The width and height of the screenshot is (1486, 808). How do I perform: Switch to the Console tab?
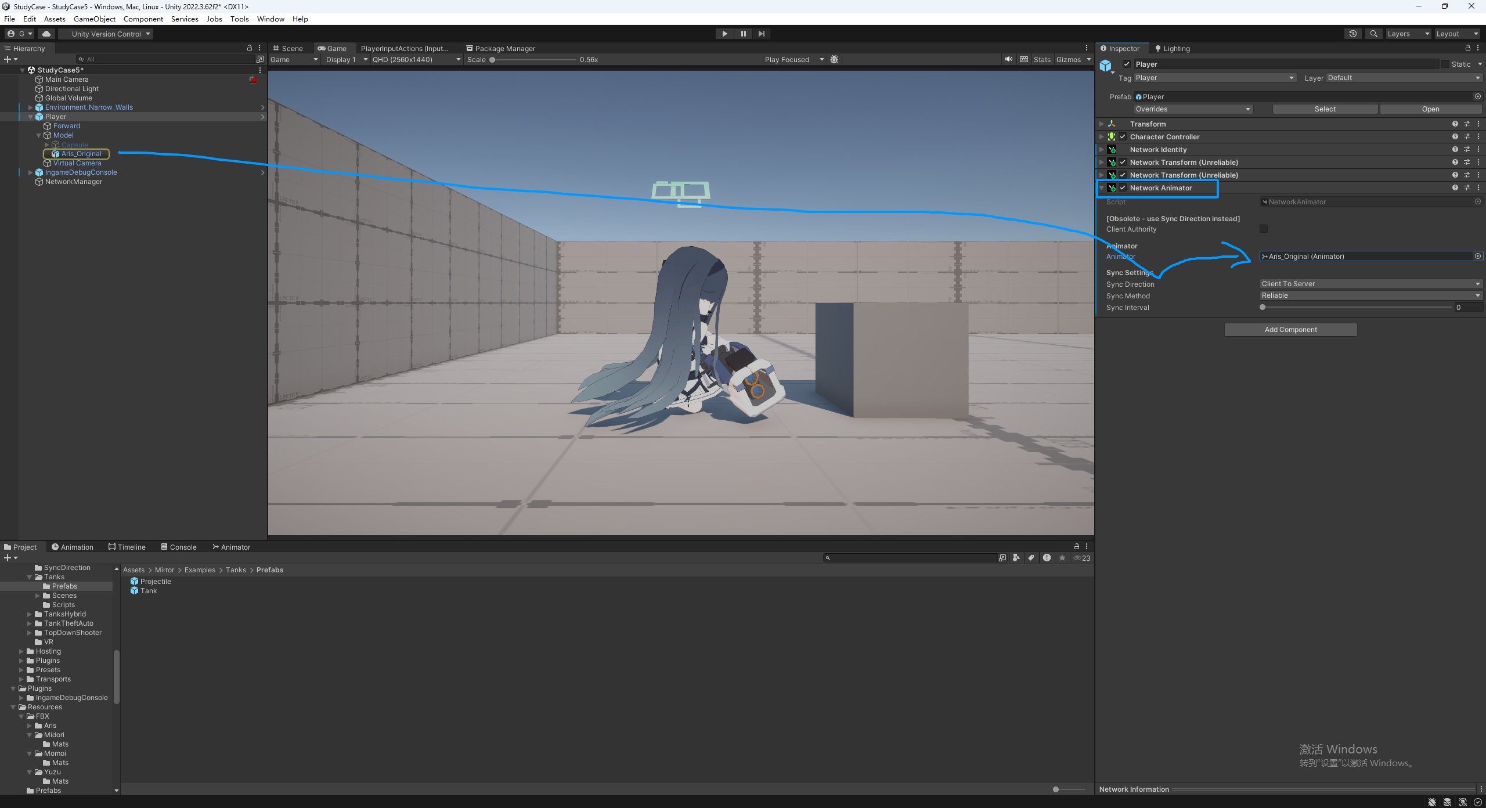click(x=178, y=547)
